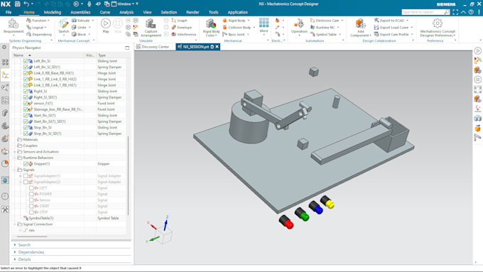The height and width of the screenshot is (272, 483).
Task: Click the yellow push button in viewport
Action: tap(327, 202)
